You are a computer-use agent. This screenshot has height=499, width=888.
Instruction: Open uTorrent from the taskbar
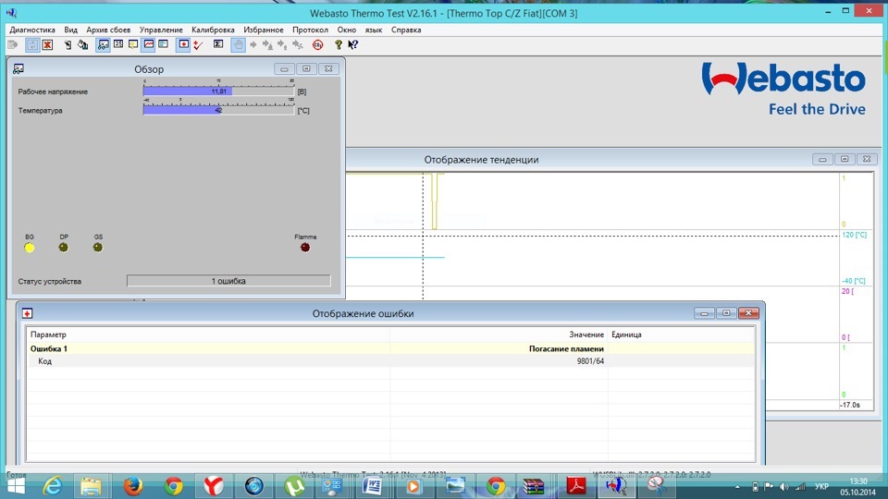pos(294,486)
